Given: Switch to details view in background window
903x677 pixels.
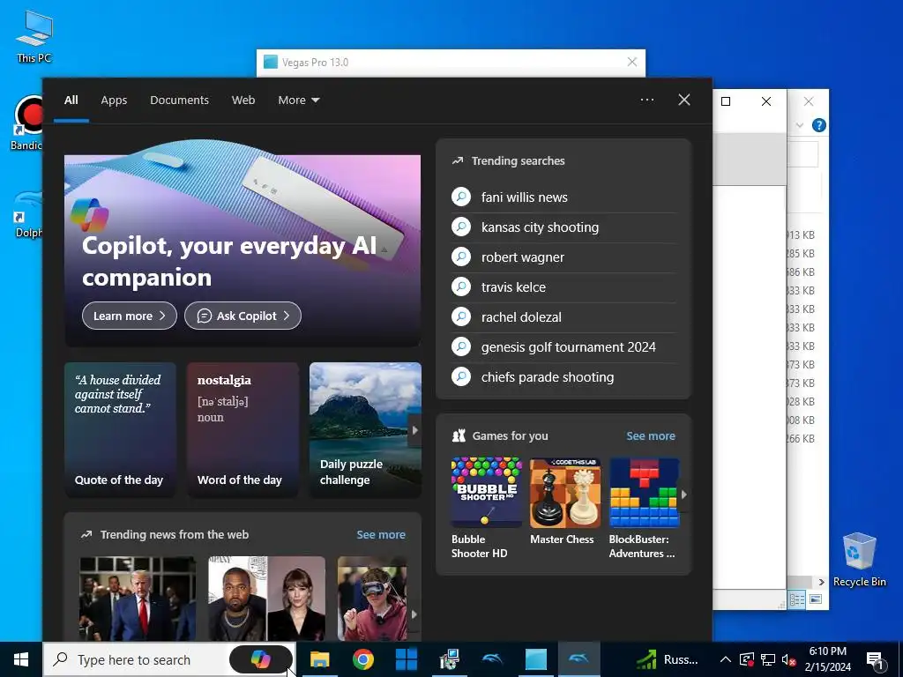Looking at the screenshot, I should pos(797,599).
